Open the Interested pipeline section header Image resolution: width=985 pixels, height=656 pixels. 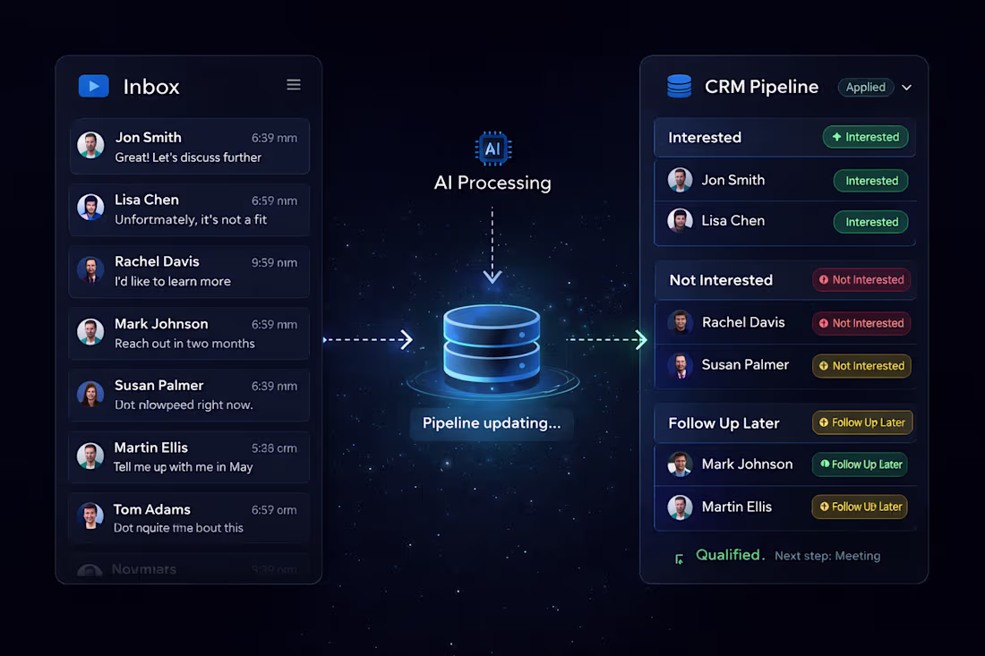tap(705, 137)
